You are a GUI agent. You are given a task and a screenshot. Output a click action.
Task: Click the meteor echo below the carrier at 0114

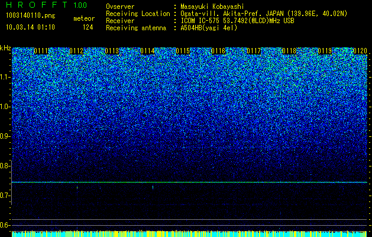coord(153,187)
